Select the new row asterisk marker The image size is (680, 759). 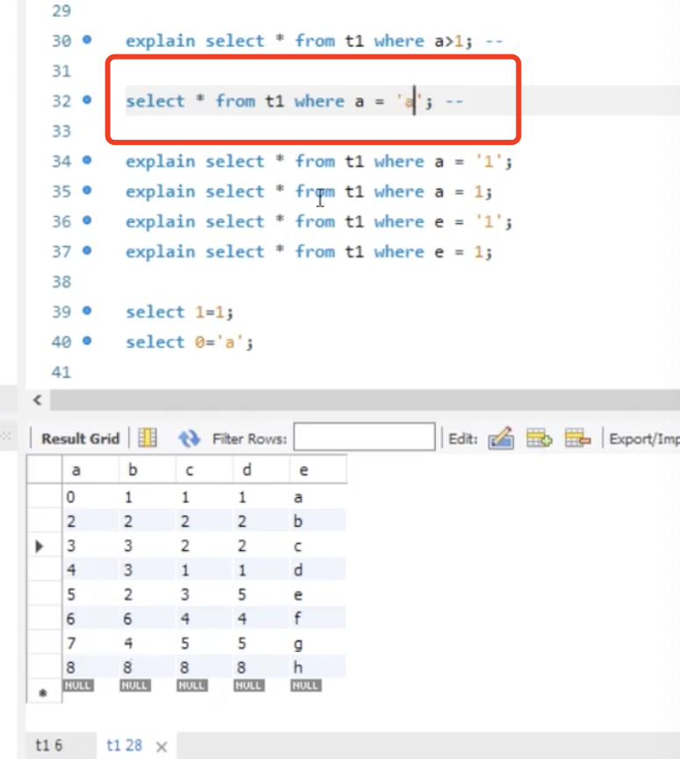pyautogui.click(x=40, y=694)
